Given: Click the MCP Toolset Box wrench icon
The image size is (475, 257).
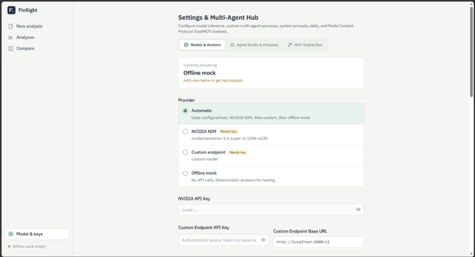Looking at the screenshot, I should click(x=289, y=45).
